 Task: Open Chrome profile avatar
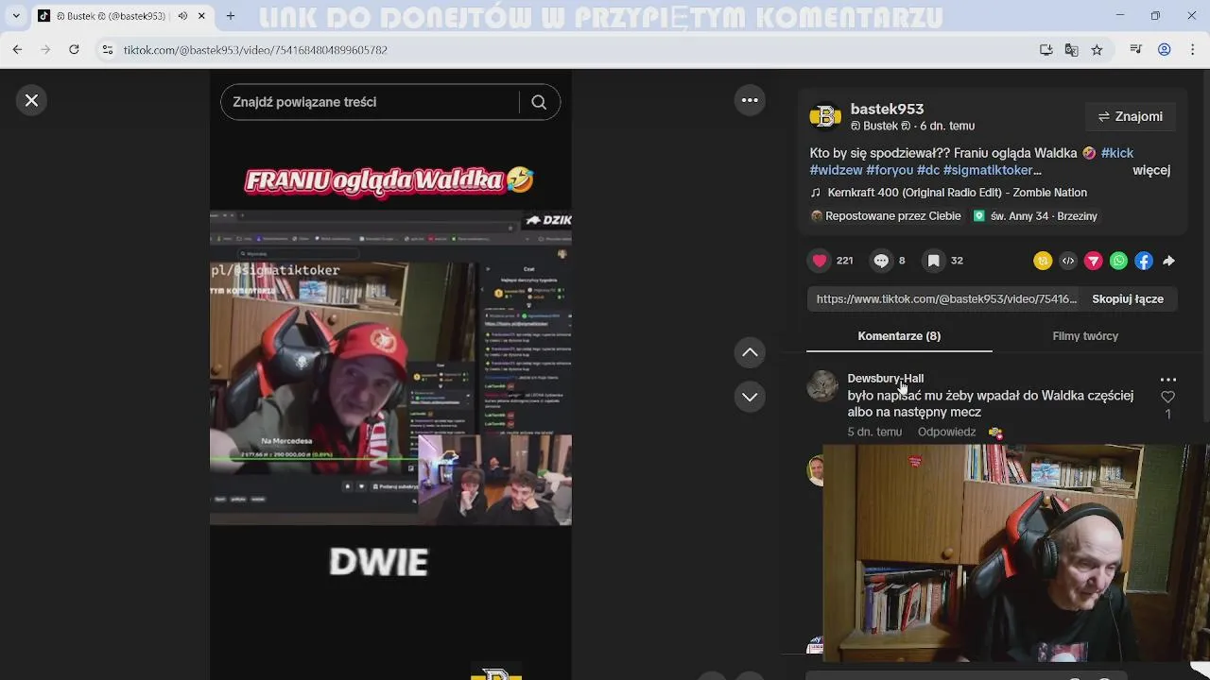click(1165, 50)
